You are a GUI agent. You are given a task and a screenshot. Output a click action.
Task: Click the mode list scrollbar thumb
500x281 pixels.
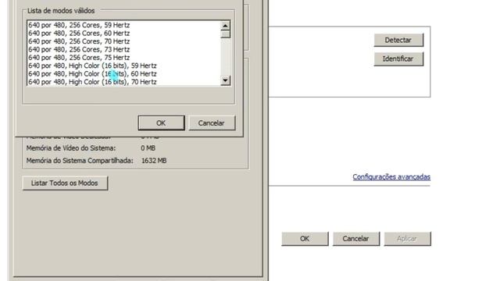pyautogui.click(x=226, y=34)
